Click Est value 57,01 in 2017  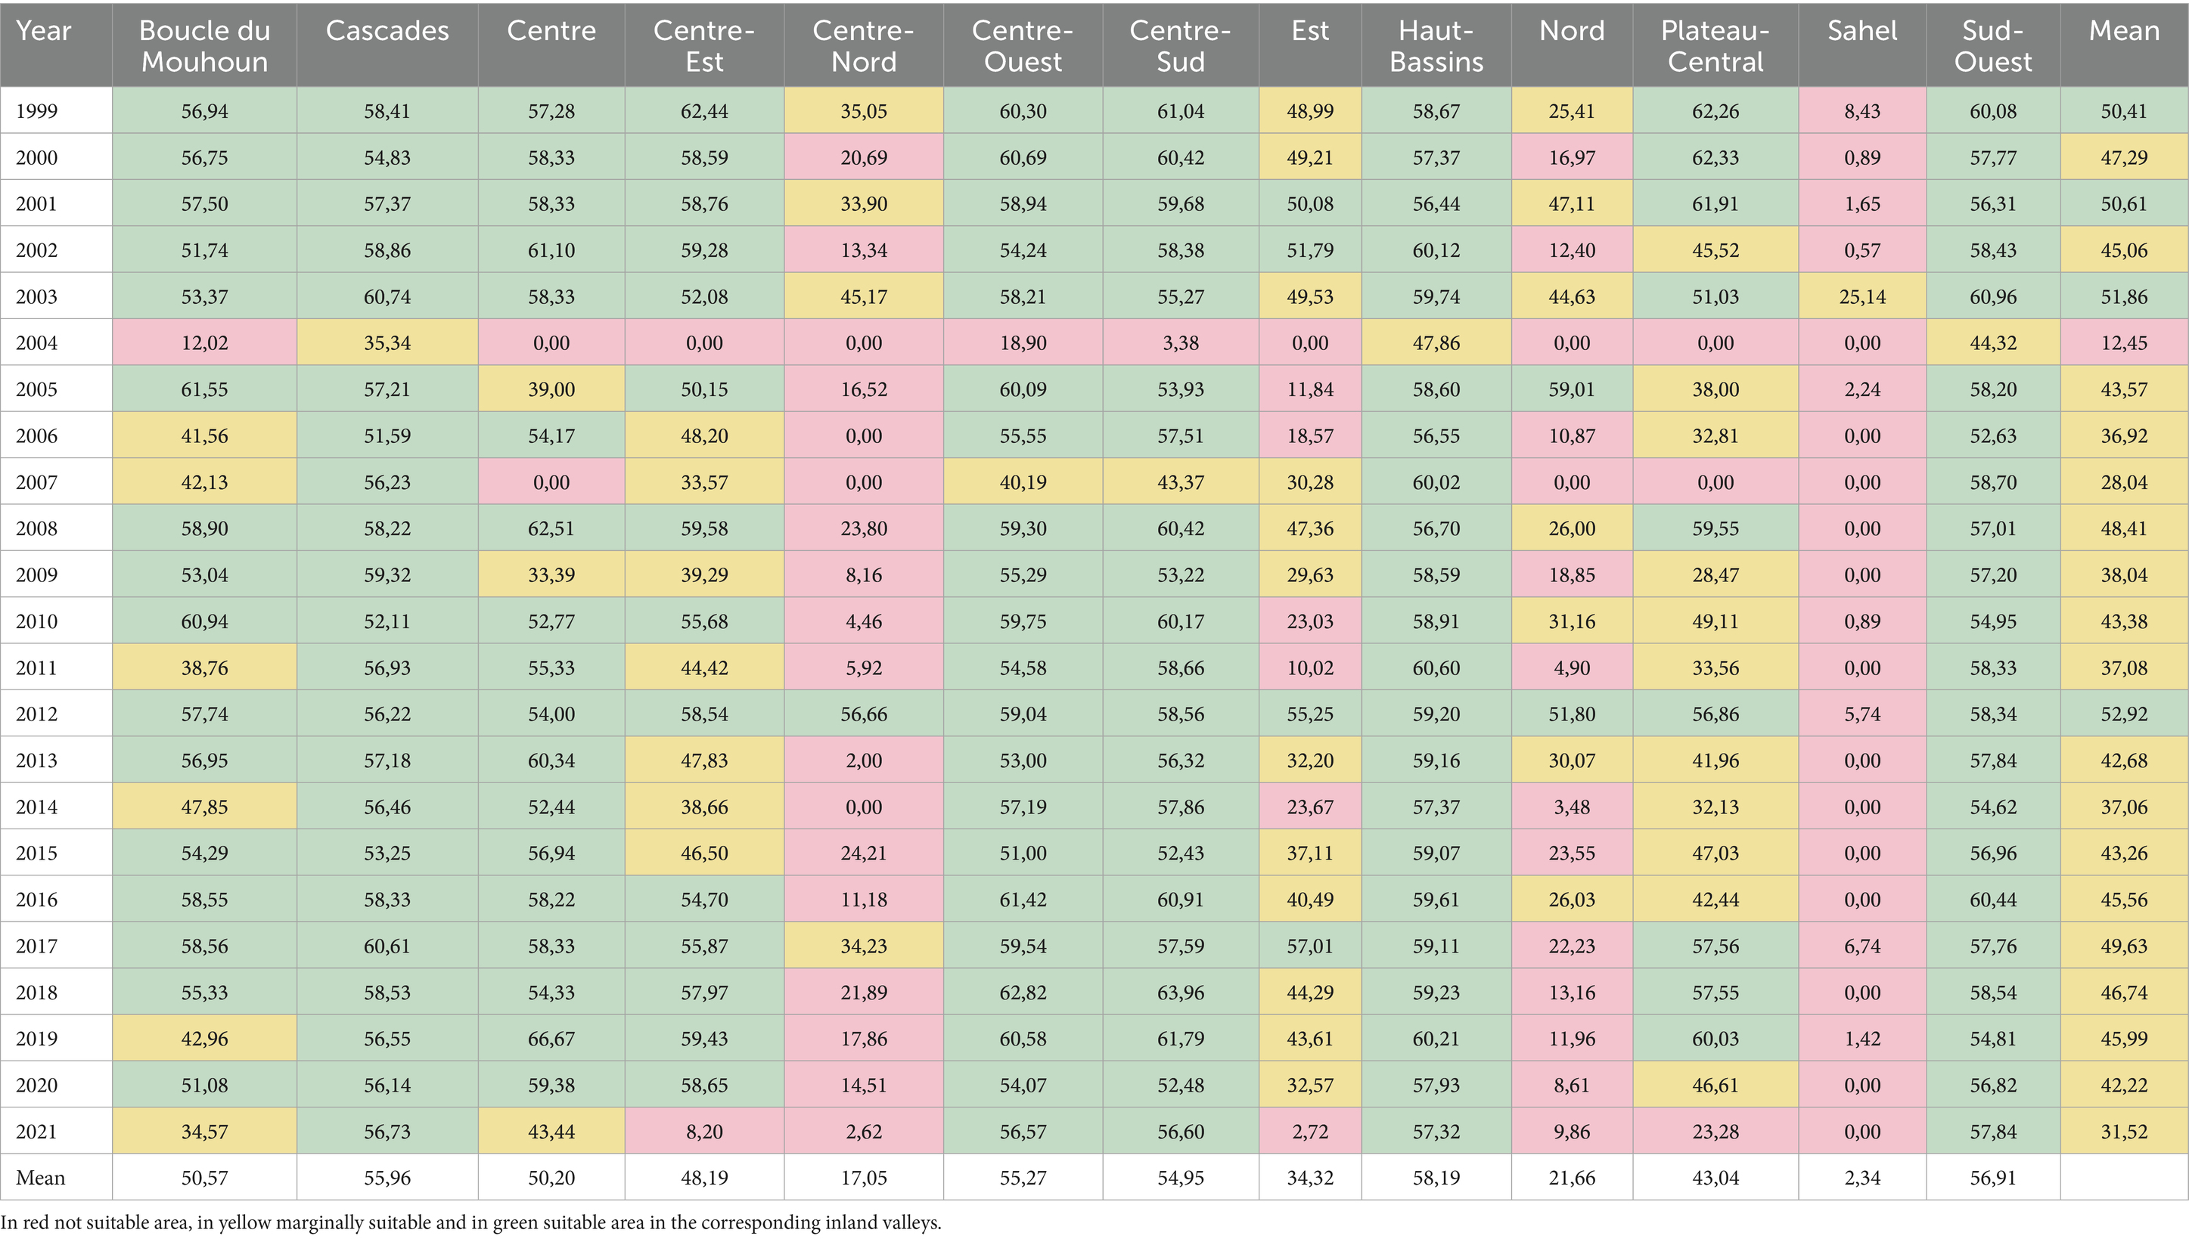coord(1309,946)
